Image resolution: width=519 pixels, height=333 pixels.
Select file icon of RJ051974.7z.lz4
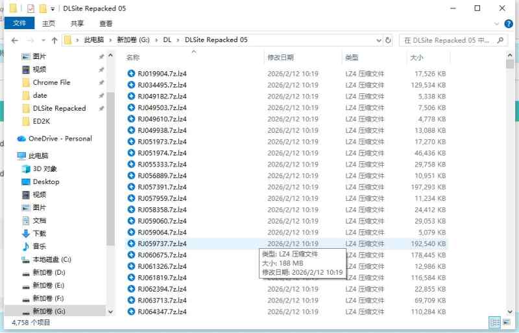tap(131, 153)
